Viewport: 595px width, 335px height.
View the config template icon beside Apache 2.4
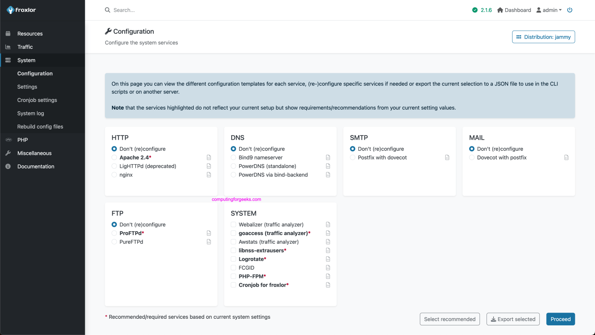209,157
